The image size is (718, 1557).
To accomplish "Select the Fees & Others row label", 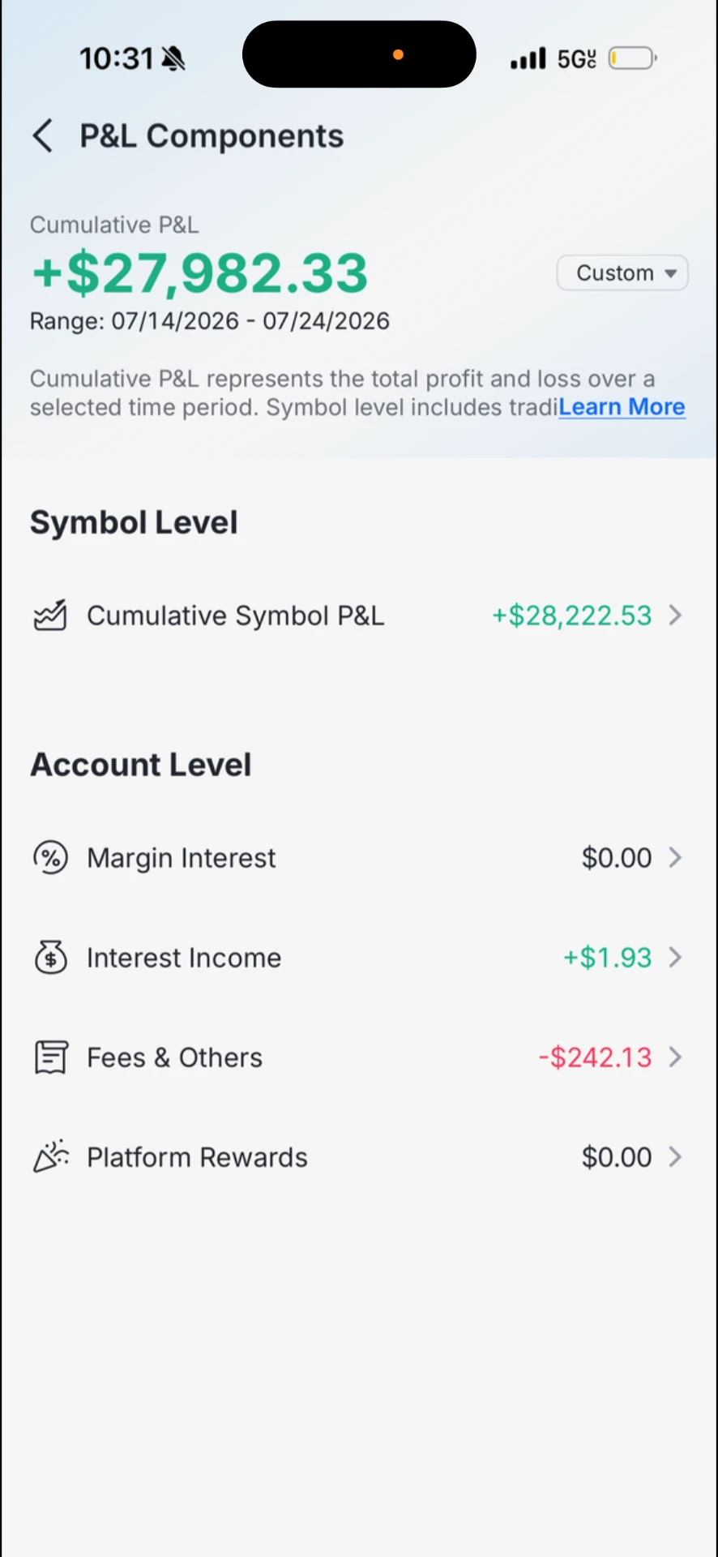I will (x=175, y=1057).
